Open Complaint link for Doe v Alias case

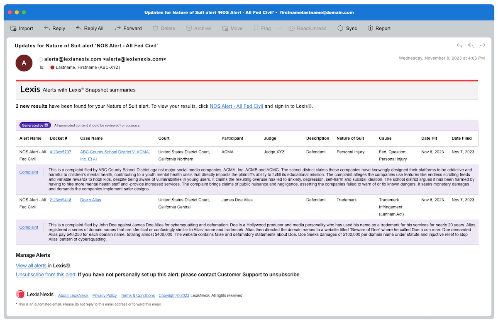[x=29, y=227]
